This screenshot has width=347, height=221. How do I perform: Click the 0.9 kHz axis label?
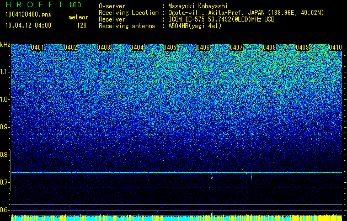[4, 127]
